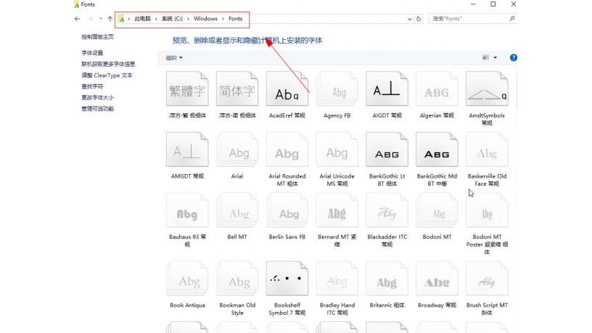This screenshot has height=333, width=592.
Task: Select the Brush Script MT 斜体 font
Action: click(x=487, y=279)
